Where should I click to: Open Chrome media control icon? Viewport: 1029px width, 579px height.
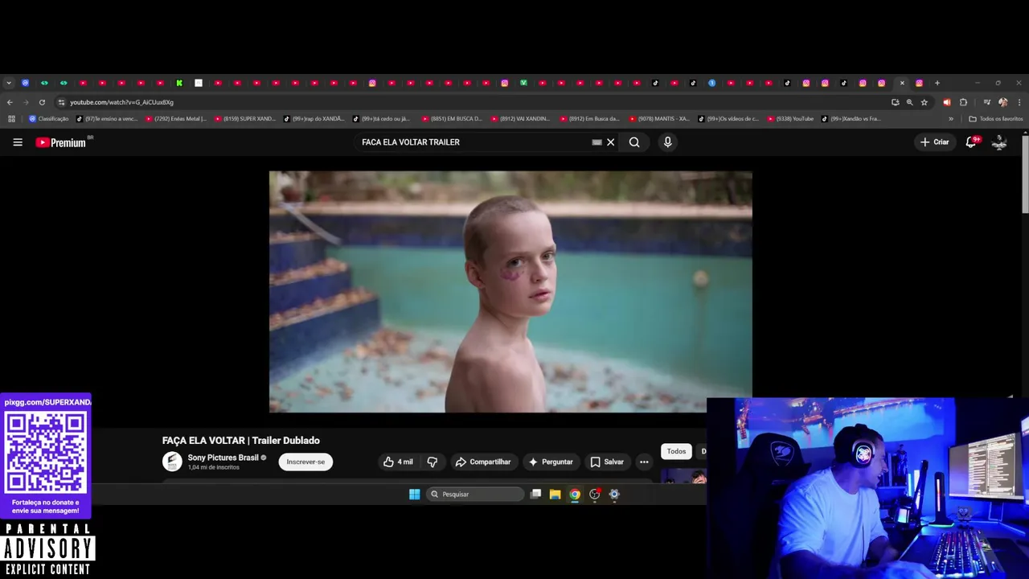pos(986,102)
